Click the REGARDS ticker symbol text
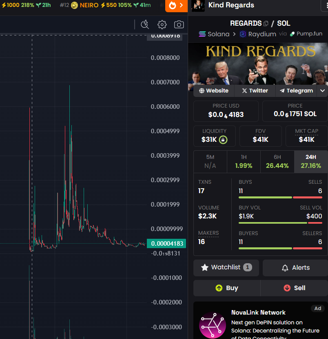The width and height of the screenshot is (328, 339). click(246, 23)
